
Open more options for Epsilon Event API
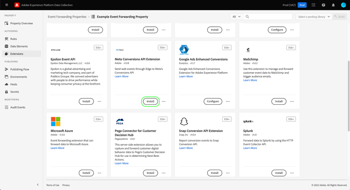click(x=99, y=102)
